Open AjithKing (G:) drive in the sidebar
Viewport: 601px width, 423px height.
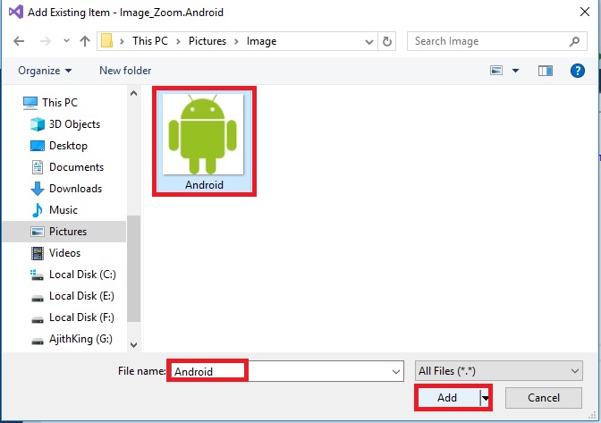(x=80, y=339)
